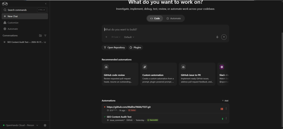Collapse the sidebar with the chevron

point(46,4)
